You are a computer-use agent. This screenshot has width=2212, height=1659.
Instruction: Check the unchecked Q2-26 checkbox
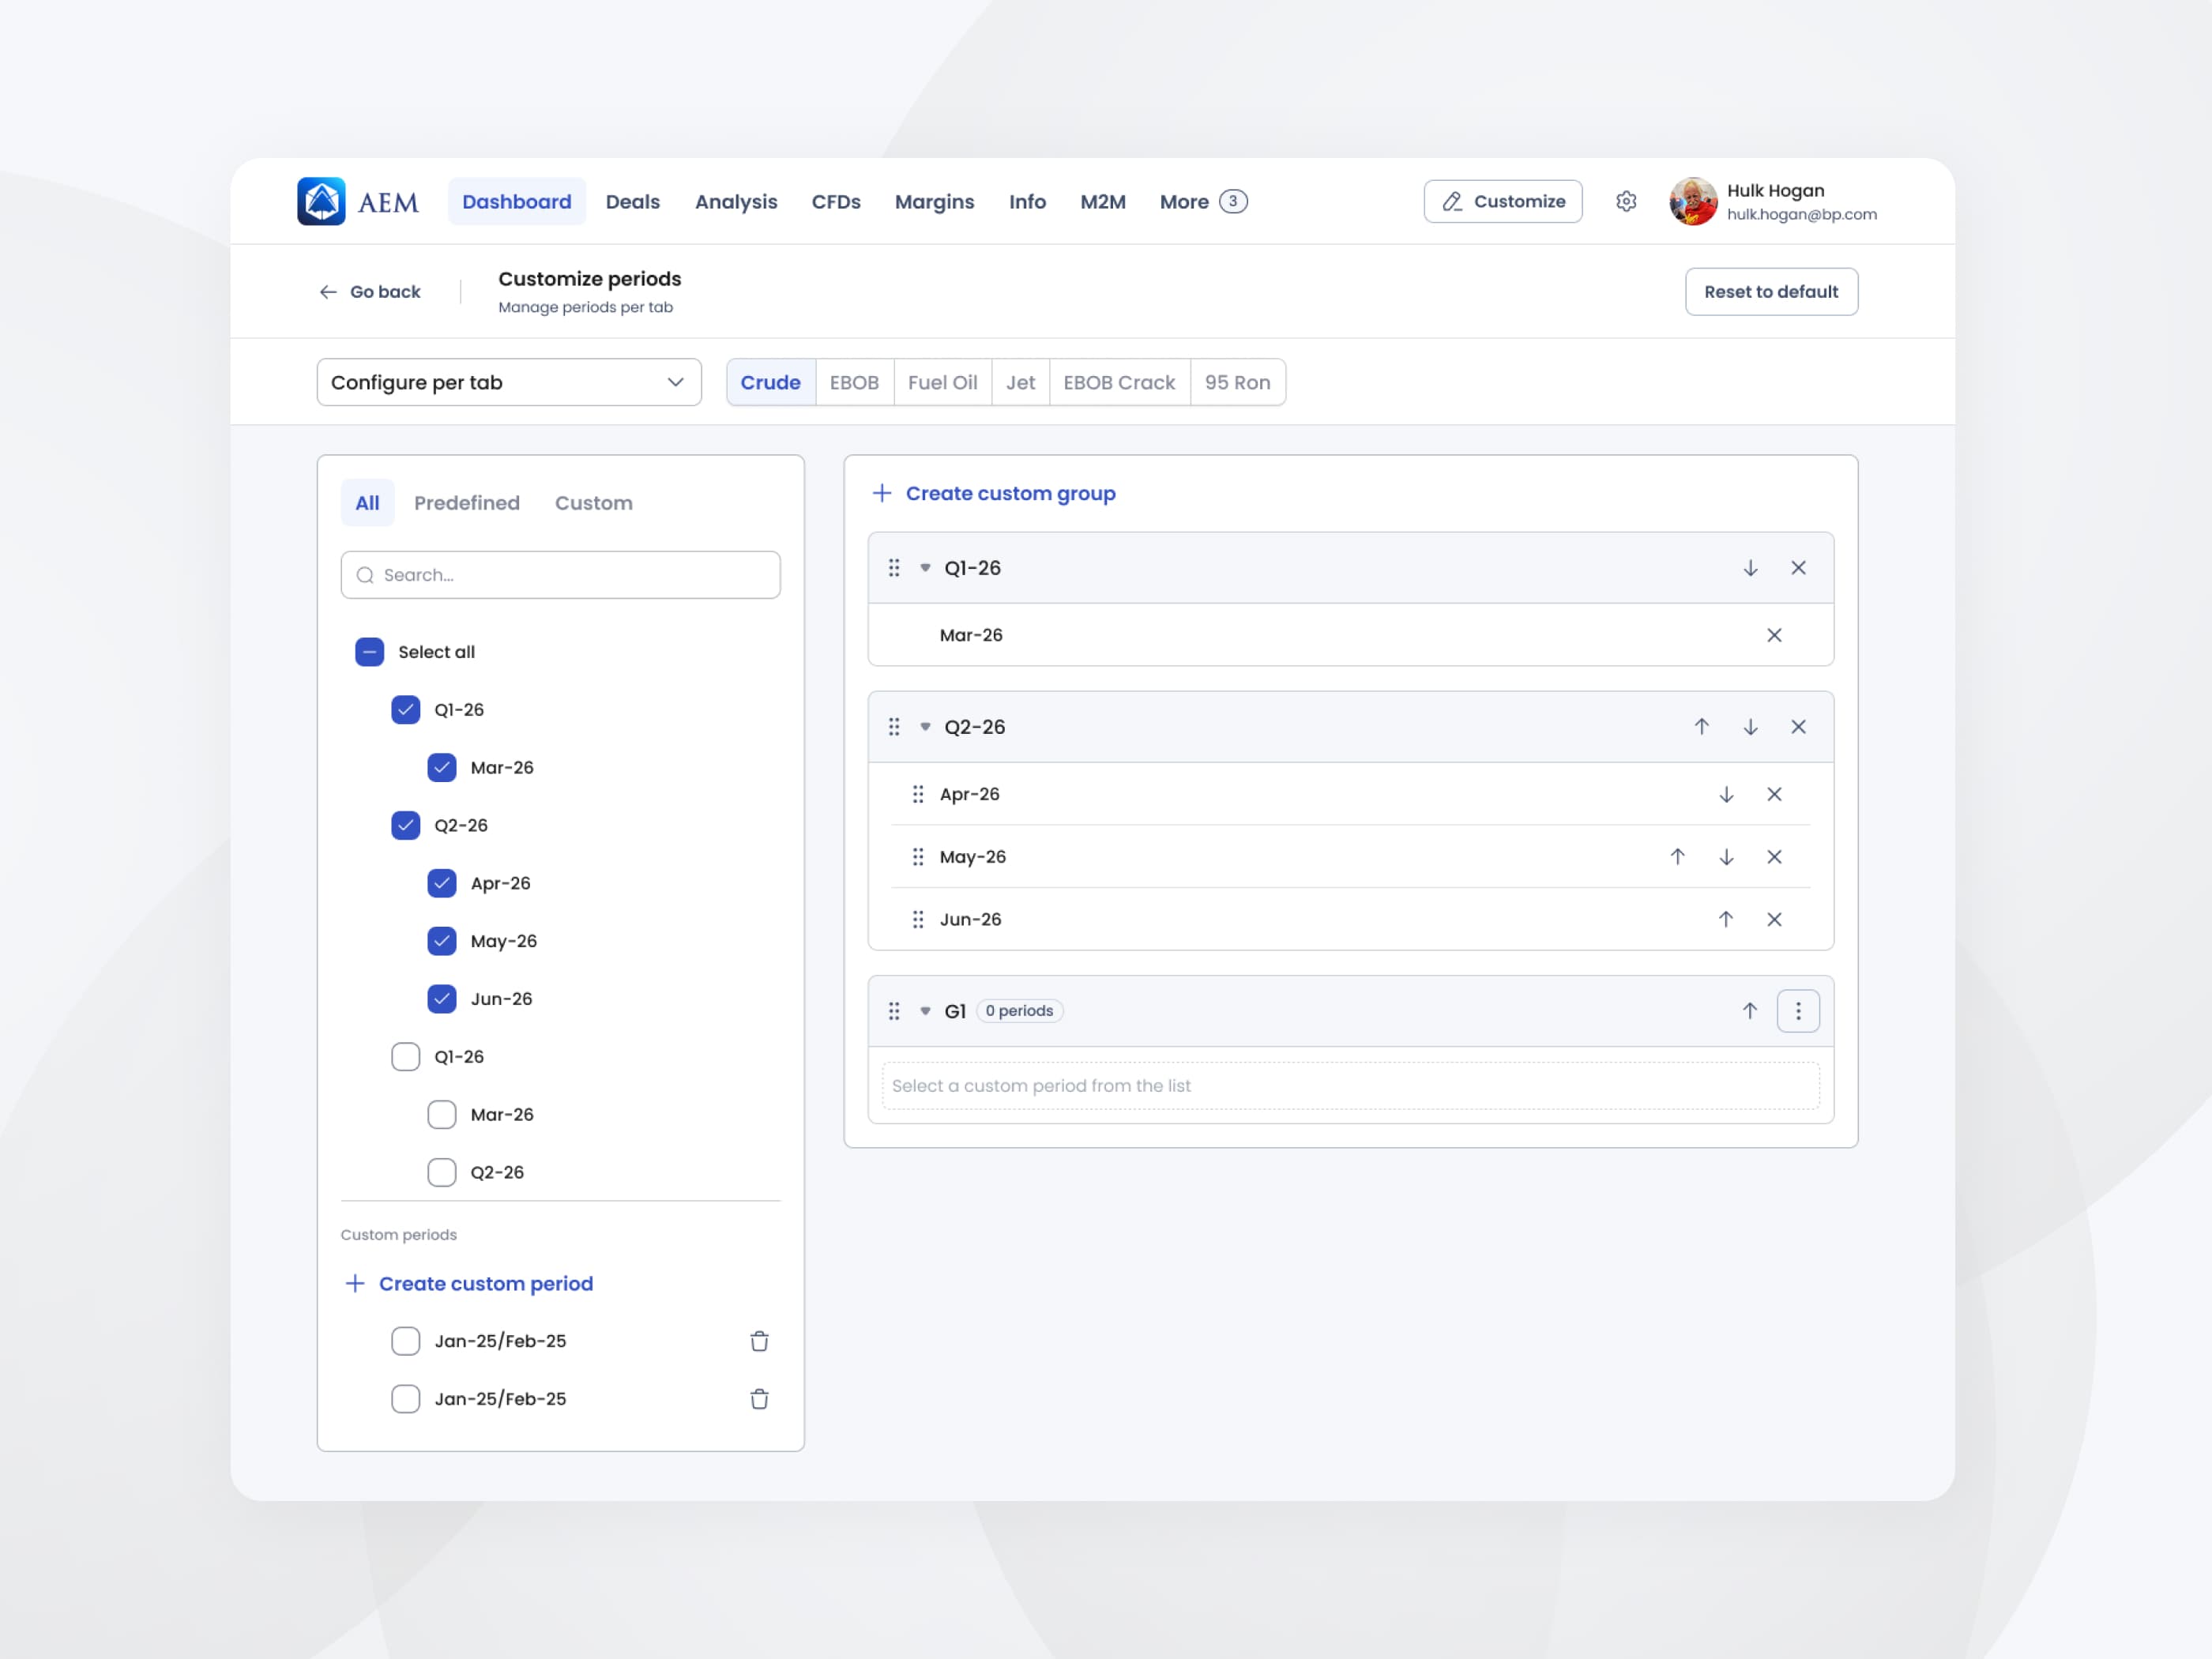pos(442,1172)
